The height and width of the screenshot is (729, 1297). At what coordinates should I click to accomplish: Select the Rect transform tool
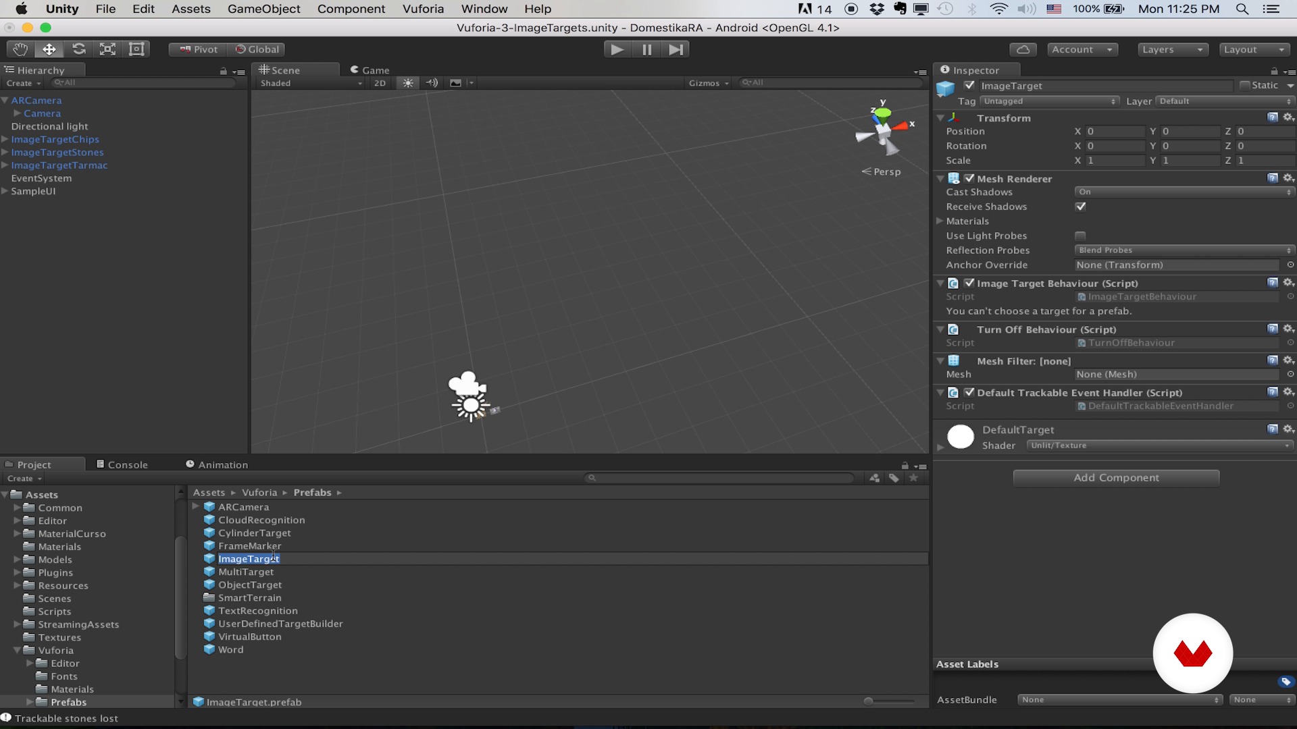click(136, 49)
